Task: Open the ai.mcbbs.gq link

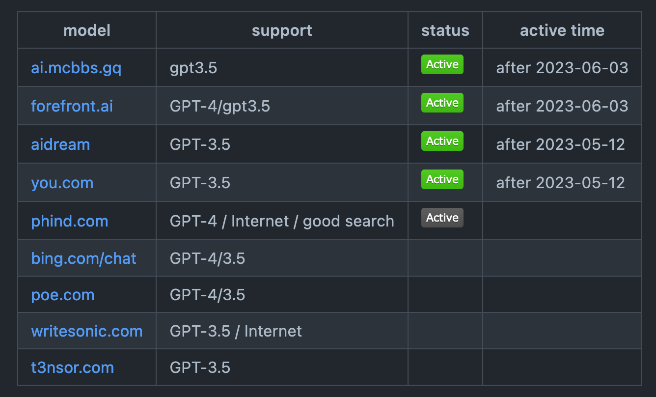Action: [x=76, y=68]
